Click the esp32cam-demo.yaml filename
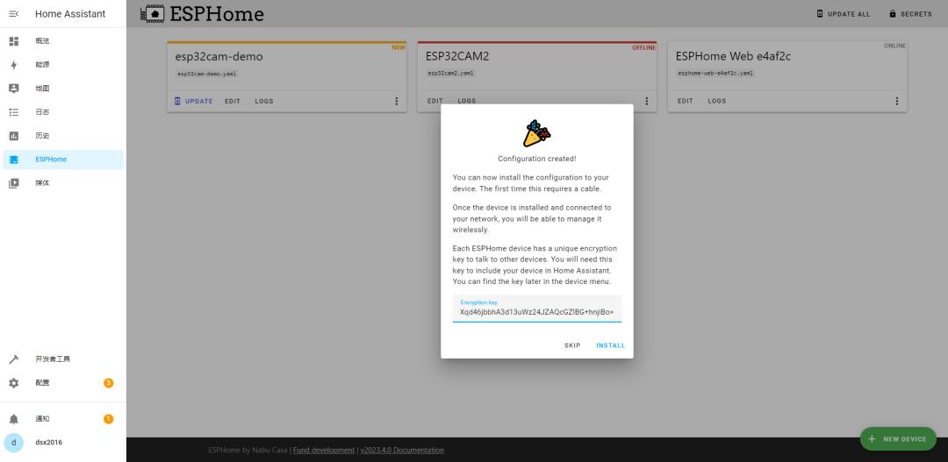 pyautogui.click(x=207, y=74)
